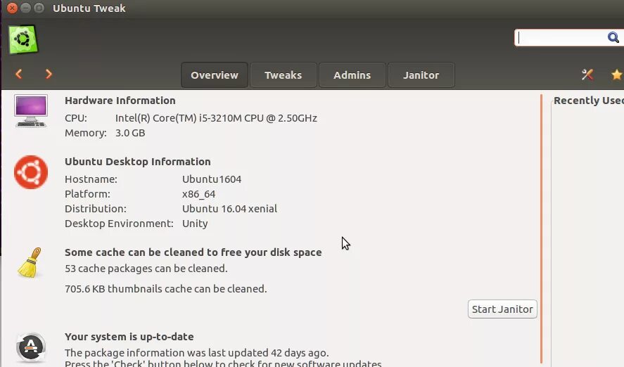Select Desktop Environment value 'Unity'
The height and width of the screenshot is (367, 624).
(195, 224)
